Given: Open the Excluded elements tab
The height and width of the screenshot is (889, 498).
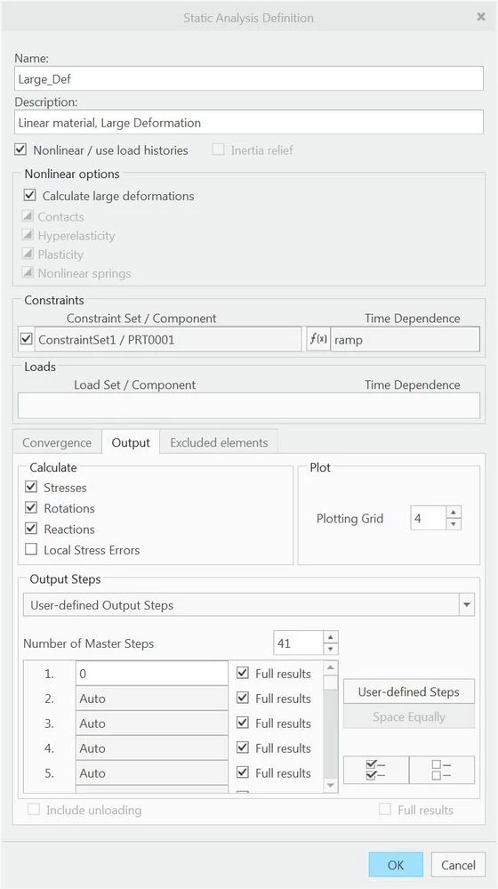Looking at the screenshot, I should pyautogui.click(x=219, y=443).
